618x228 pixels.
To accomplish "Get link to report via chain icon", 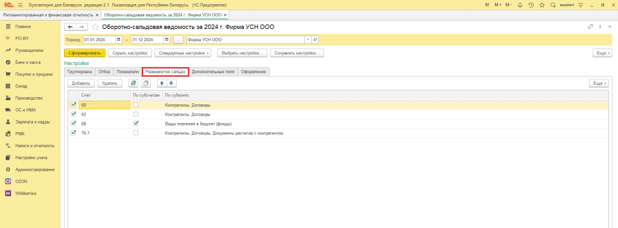I will (590, 27).
